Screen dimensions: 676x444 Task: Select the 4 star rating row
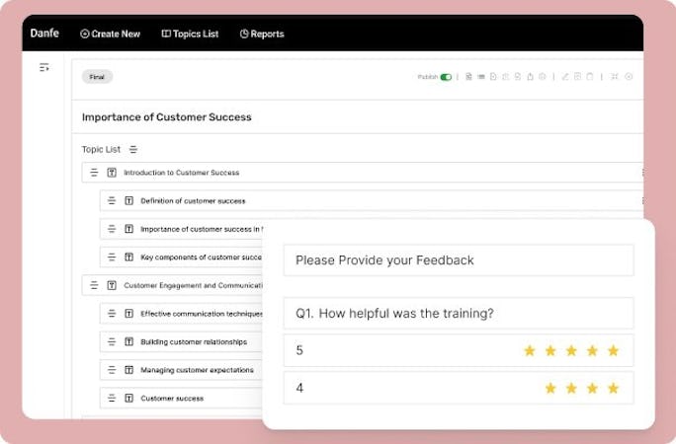tap(458, 388)
